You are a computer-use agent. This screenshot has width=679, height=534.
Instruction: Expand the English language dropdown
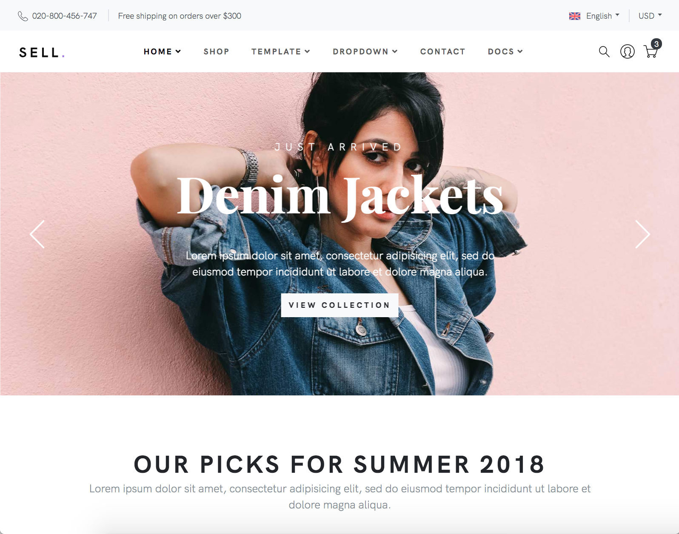point(602,16)
